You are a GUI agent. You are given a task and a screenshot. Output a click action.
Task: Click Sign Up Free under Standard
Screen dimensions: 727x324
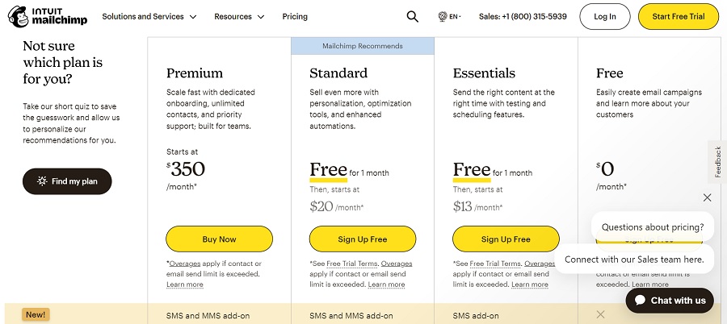click(363, 239)
